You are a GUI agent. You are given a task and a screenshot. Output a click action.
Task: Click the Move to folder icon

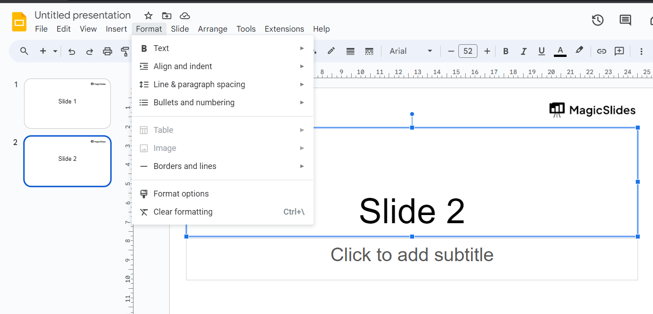coord(167,16)
